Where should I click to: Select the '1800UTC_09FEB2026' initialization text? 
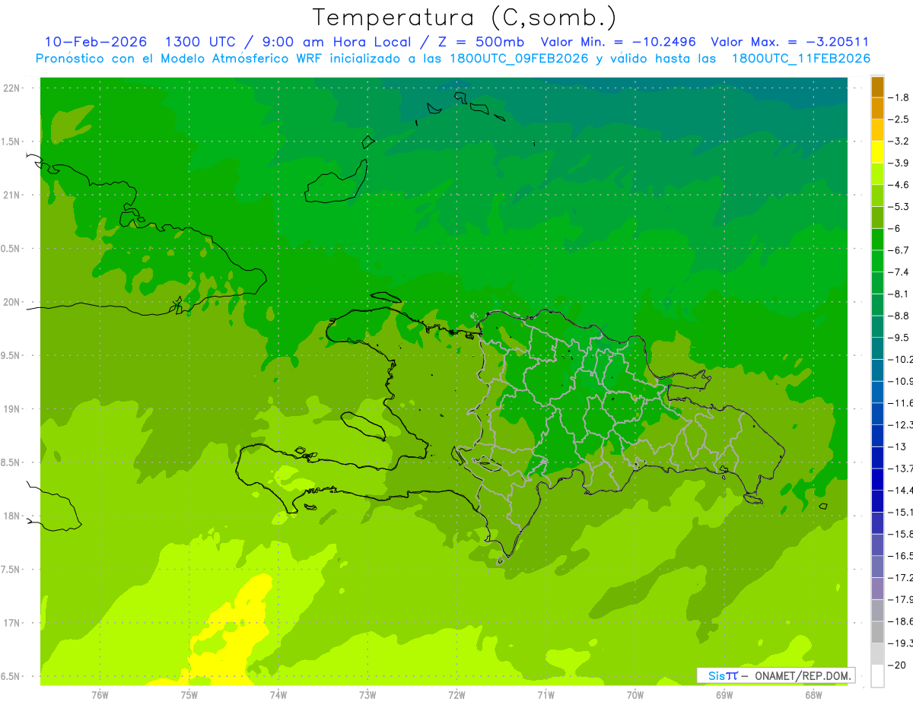519,59
